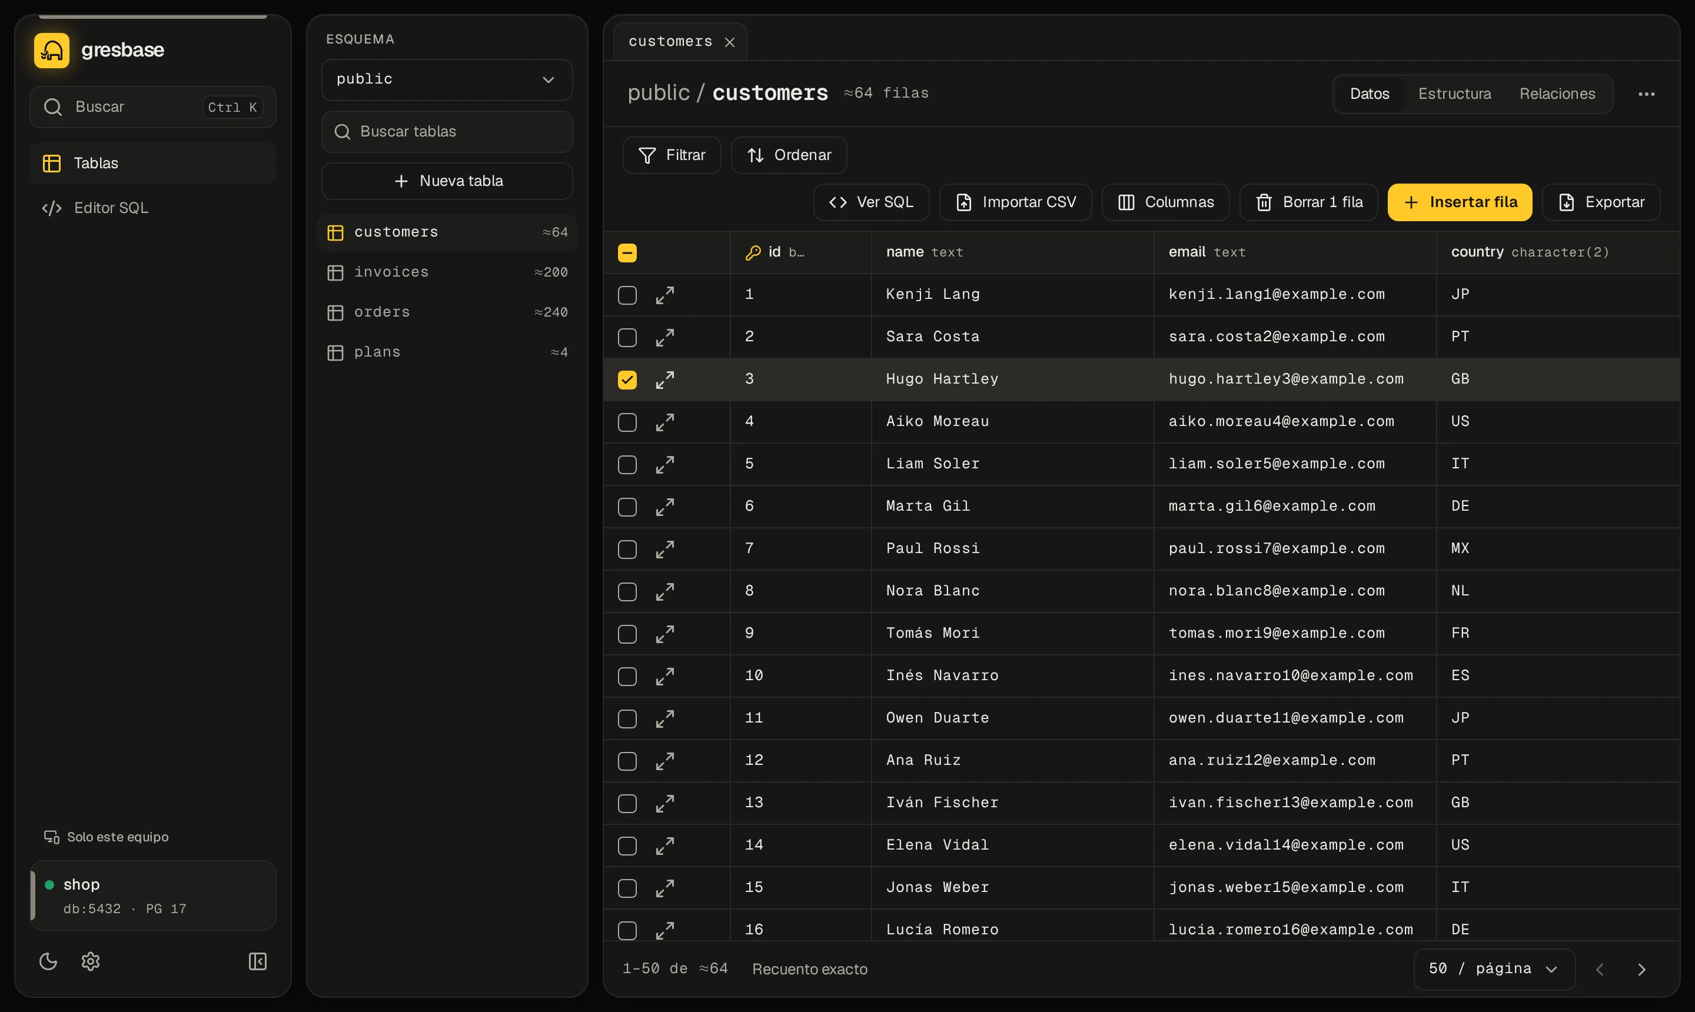Toggle dark mode moon icon
Screen dimensions: 1695x1012
48,961
